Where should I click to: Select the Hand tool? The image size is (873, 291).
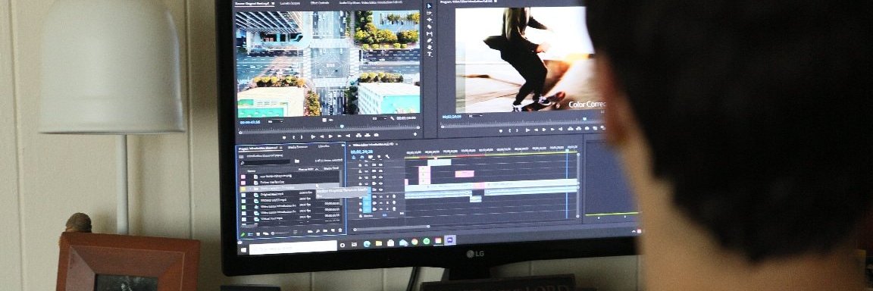429,47
